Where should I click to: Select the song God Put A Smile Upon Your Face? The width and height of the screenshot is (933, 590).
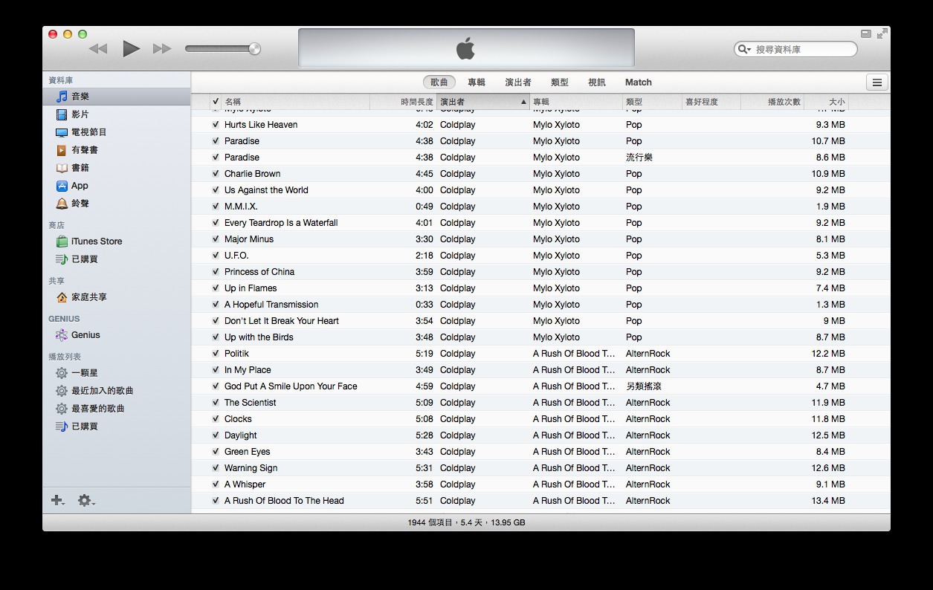tap(540, 386)
